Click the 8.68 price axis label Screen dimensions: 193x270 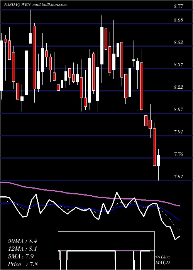click(178, 20)
